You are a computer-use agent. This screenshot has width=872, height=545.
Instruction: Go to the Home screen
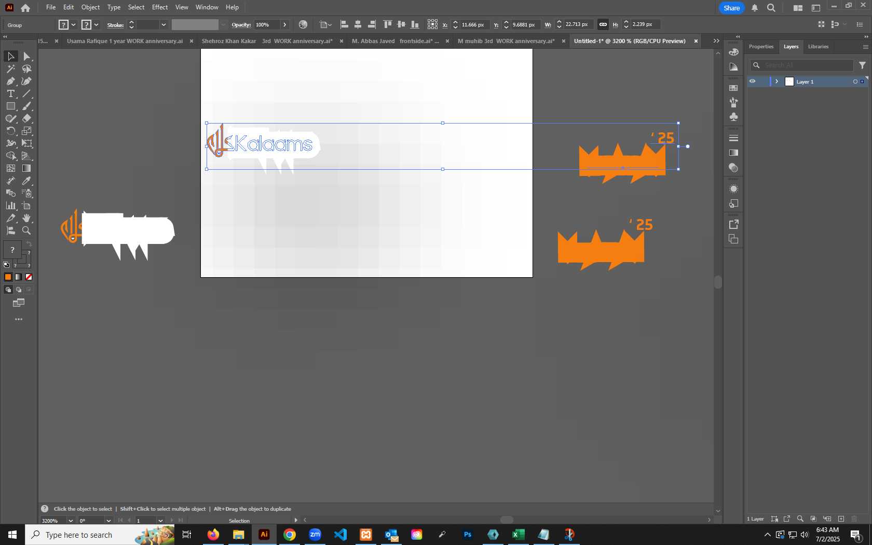click(25, 8)
